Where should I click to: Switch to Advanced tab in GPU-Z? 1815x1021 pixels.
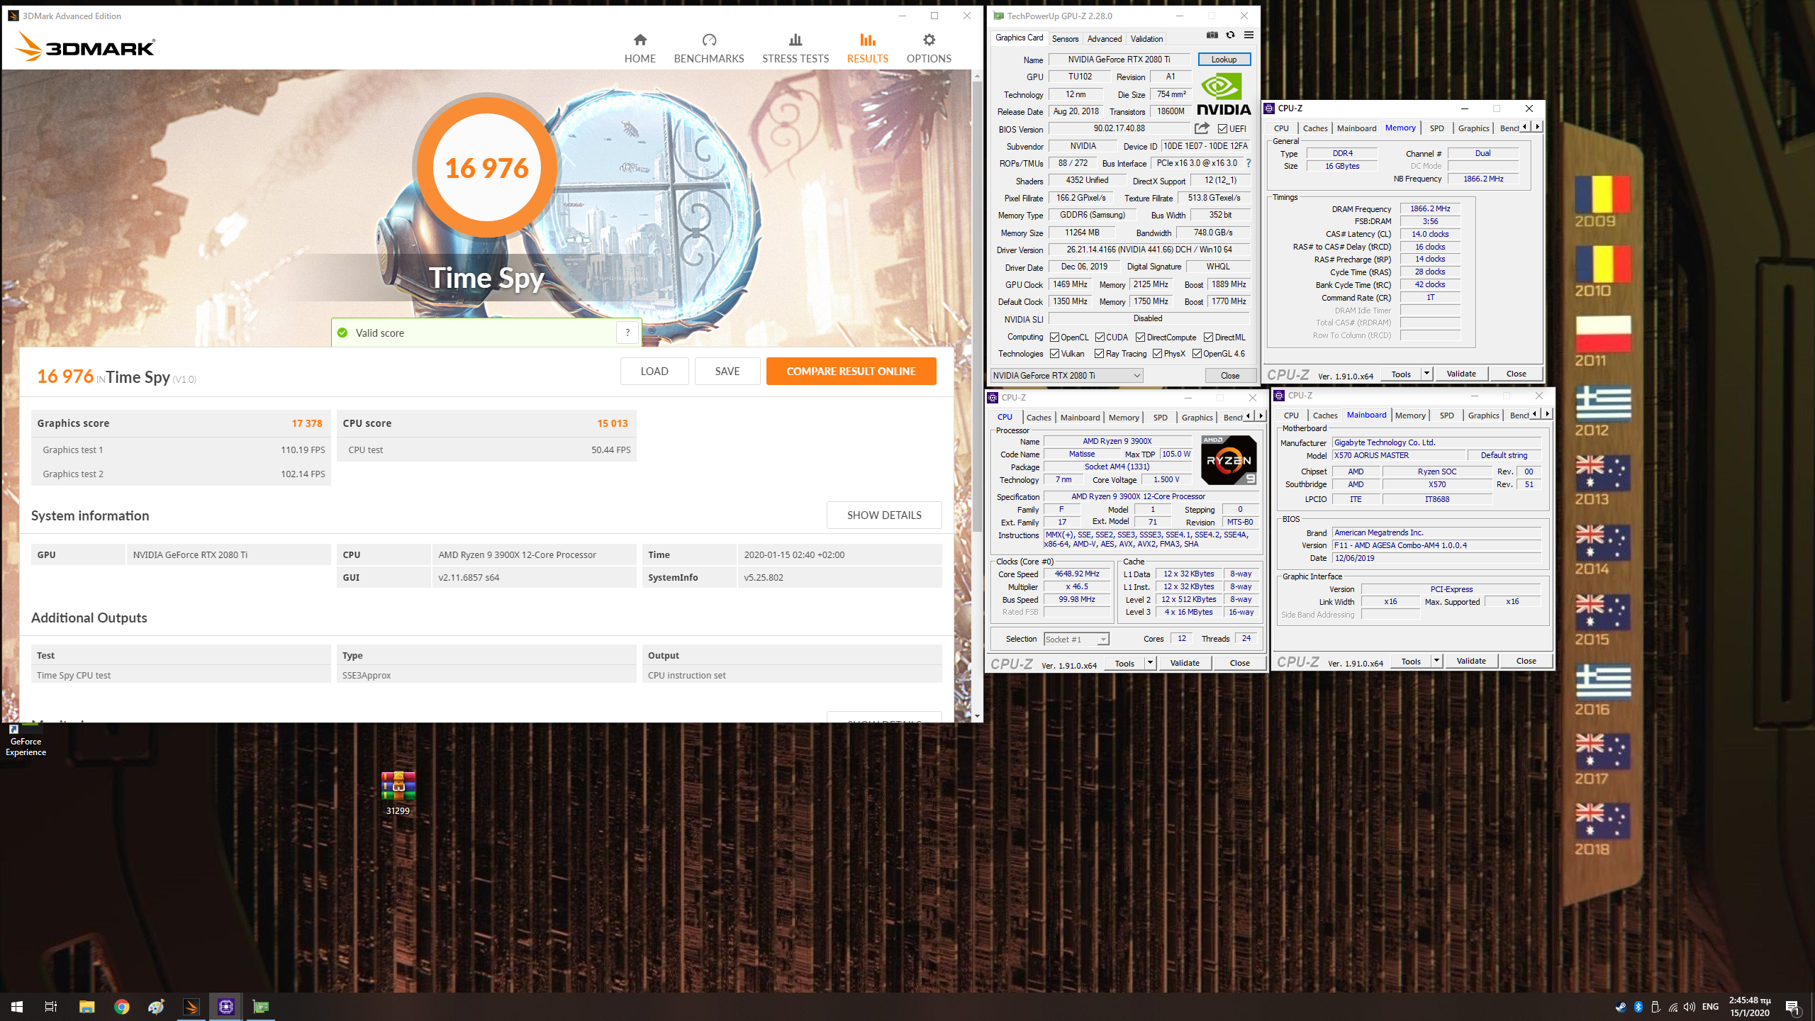(1105, 39)
